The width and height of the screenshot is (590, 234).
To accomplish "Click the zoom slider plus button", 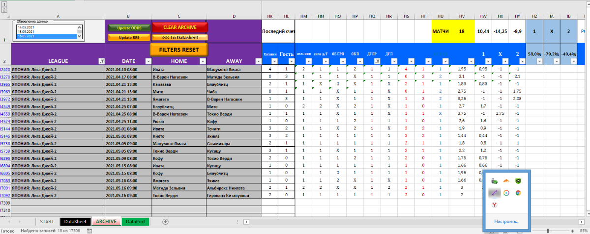I will point(572,231).
